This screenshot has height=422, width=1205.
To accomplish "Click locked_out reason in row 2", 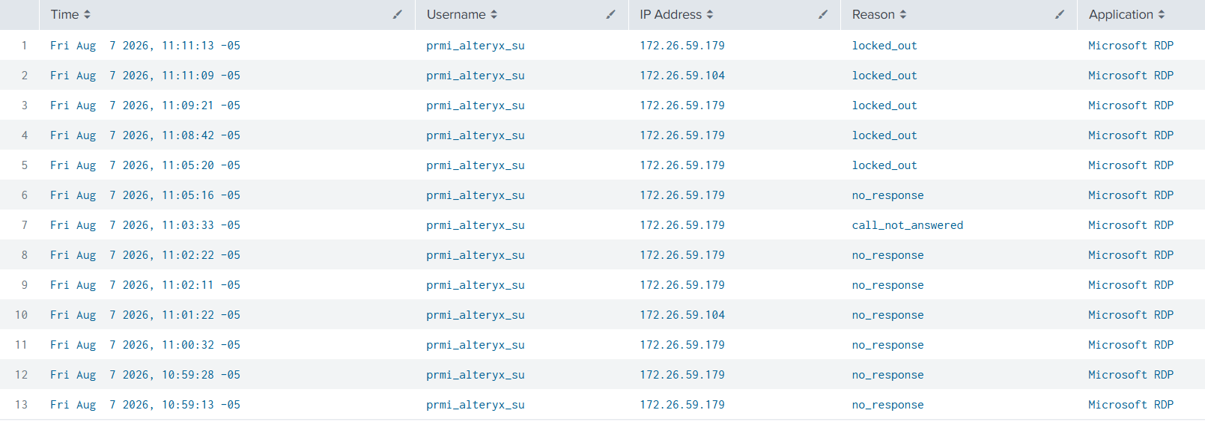I will [884, 76].
